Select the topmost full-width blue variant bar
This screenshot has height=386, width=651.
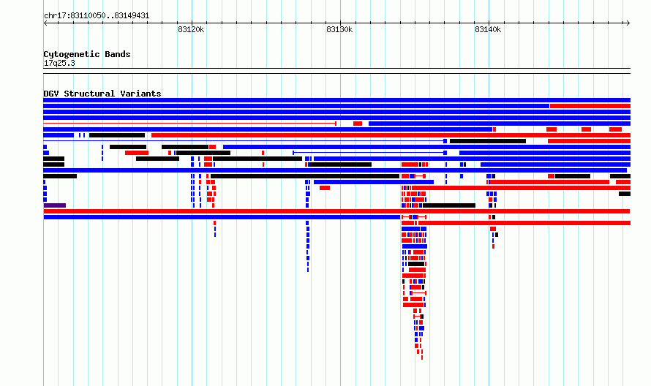point(336,100)
